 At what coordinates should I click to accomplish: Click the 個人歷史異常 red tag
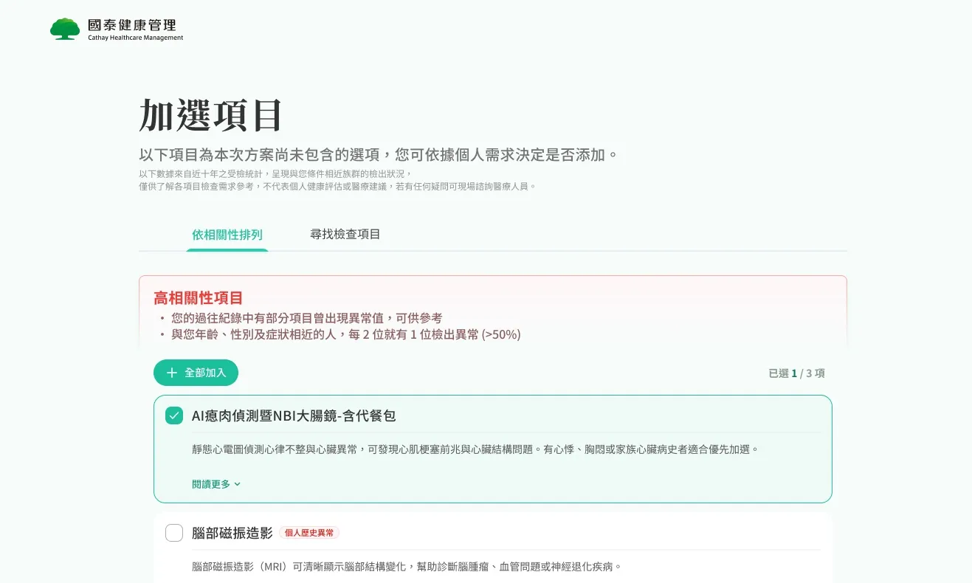click(x=309, y=533)
